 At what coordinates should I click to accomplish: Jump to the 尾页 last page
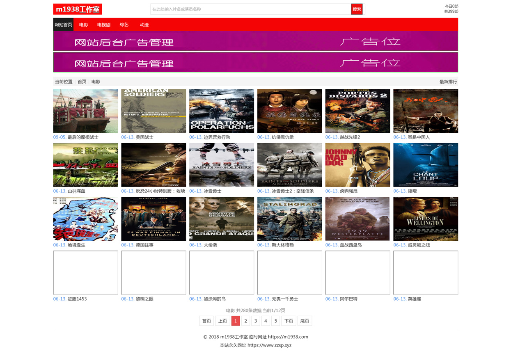click(x=305, y=321)
